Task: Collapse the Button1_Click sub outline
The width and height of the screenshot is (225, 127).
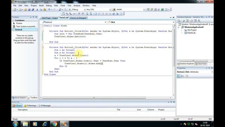Action: tap(43, 31)
